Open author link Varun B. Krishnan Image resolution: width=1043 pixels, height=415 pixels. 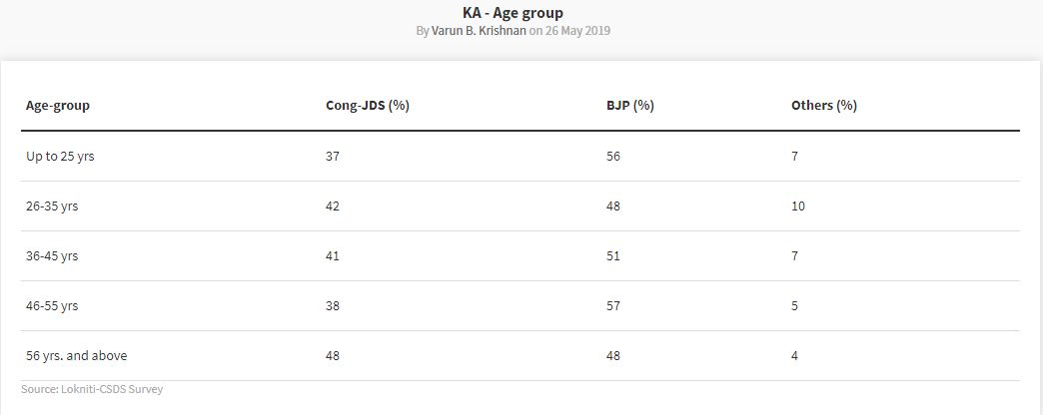tap(479, 31)
